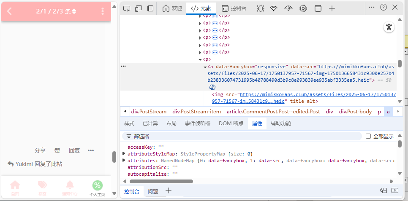Open the 271 / 273 条 post dropdown
This screenshot has width=408, height=201.
56,11
